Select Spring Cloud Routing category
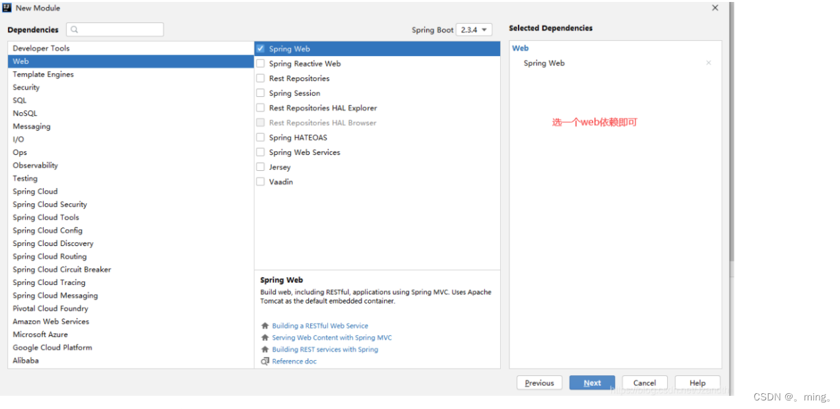The height and width of the screenshot is (409, 840). coord(131,257)
